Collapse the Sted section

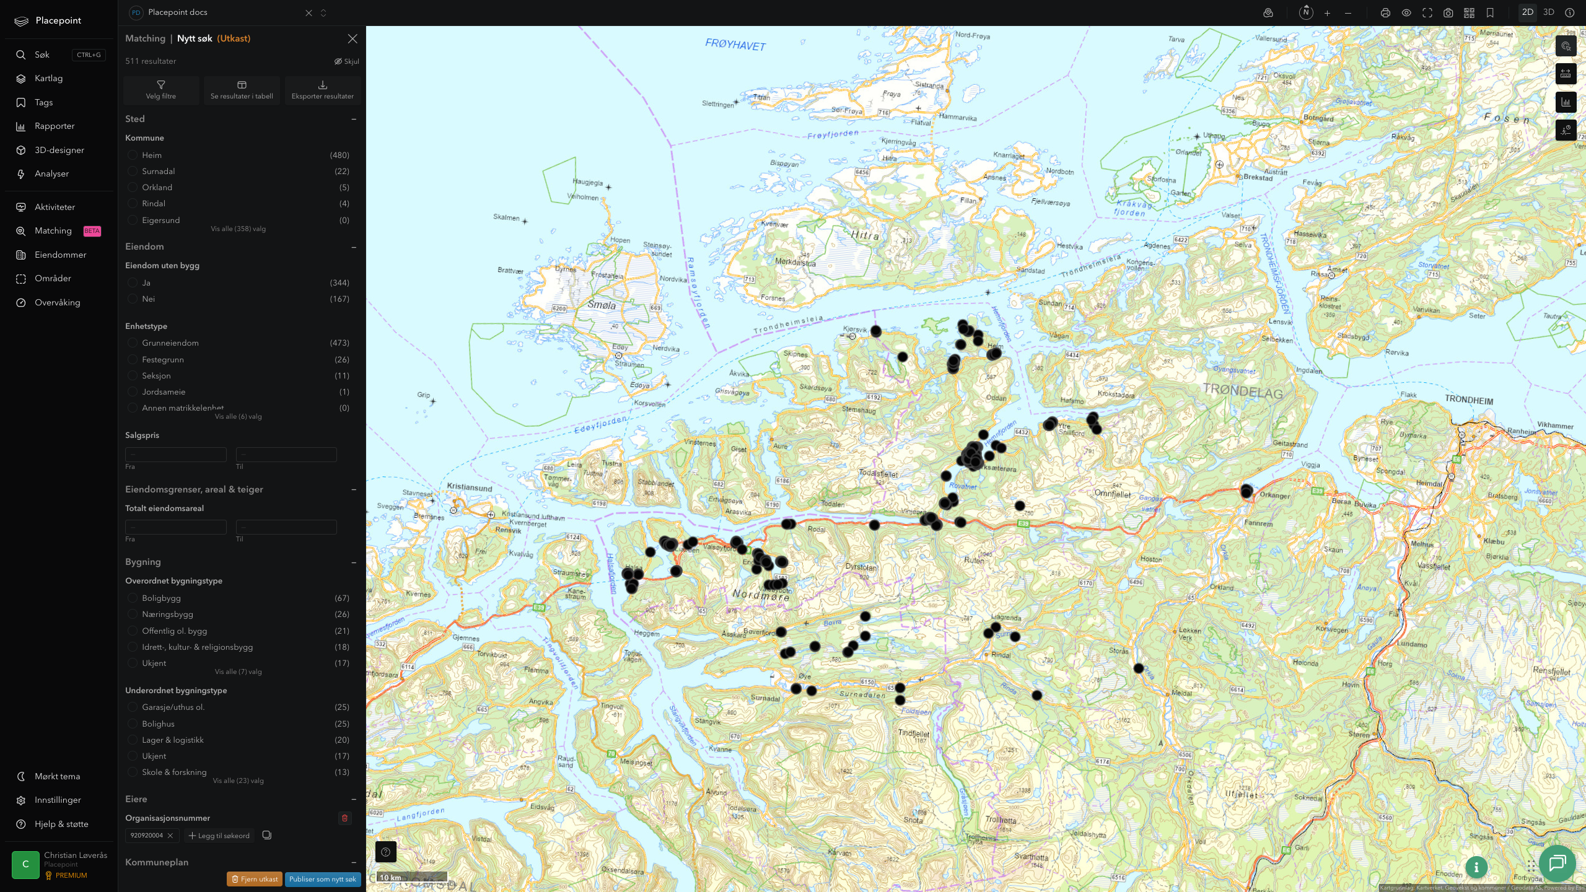[x=354, y=119]
